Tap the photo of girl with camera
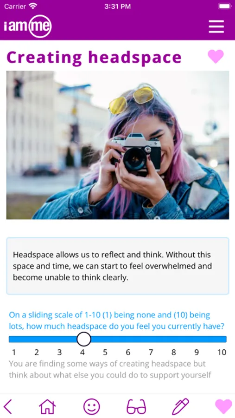 point(118,145)
